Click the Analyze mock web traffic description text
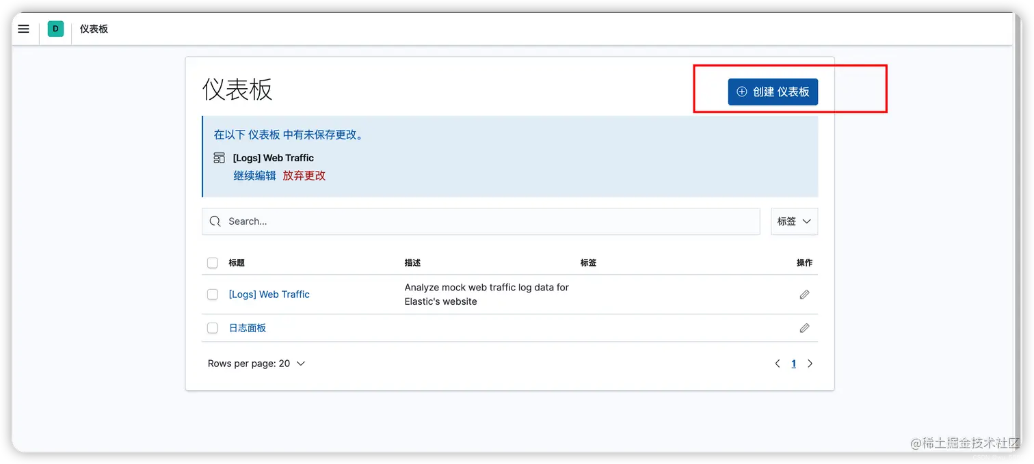Screen dimensions: 1034x464 486,295
